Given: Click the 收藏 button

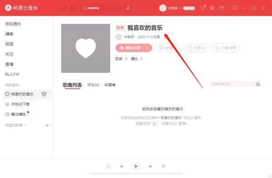Looking at the screenshot, I should [168, 48].
